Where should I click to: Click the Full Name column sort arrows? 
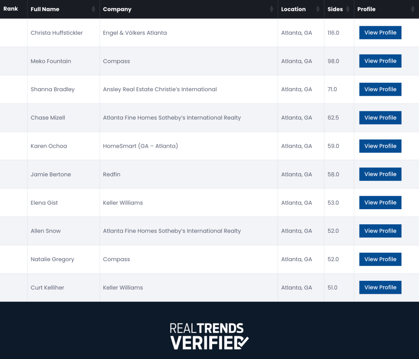click(x=93, y=9)
